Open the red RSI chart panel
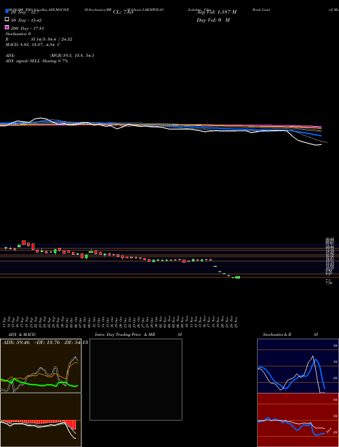This screenshot has height=447, width=339. coord(298,420)
